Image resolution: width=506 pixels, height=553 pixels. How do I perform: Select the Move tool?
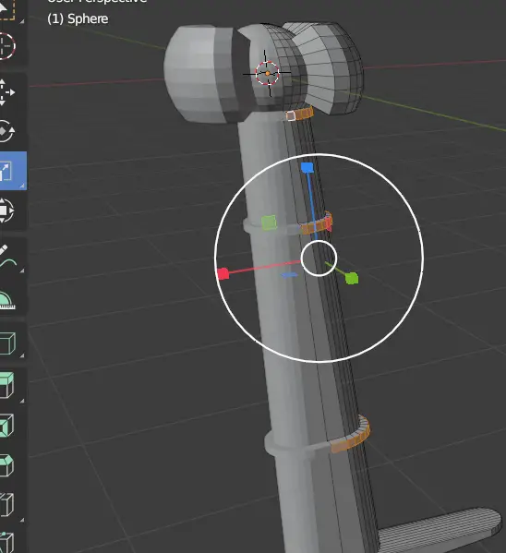coord(6,92)
